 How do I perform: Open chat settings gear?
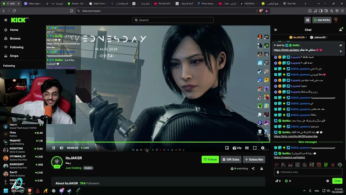328,181
